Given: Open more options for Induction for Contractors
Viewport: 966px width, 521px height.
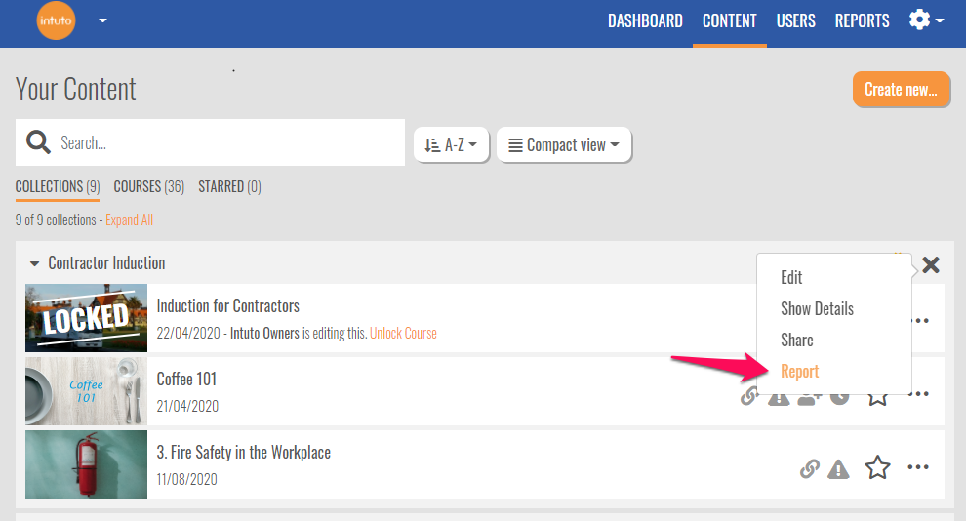Looking at the screenshot, I should [x=918, y=320].
